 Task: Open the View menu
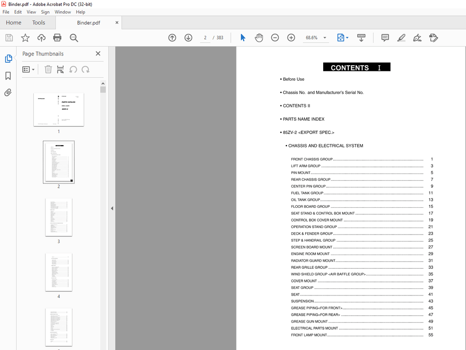pyautogui.click(x=31, y=12)
